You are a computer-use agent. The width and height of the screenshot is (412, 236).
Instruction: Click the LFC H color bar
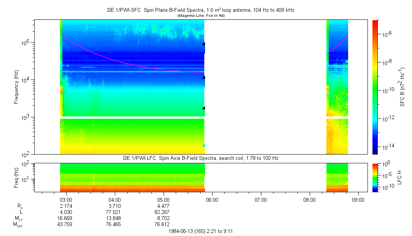(x=375, y=178)
